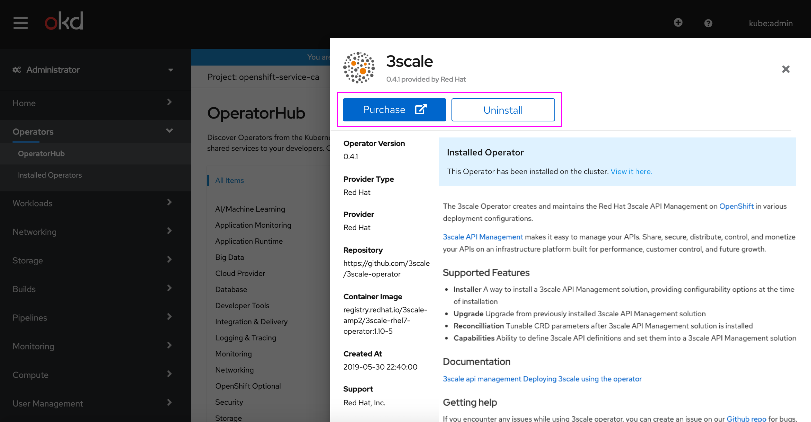Click the 3scale operator logo icon
Viewport: 811px width, 422px height.
pyautogui.click(x=360, y=68)
